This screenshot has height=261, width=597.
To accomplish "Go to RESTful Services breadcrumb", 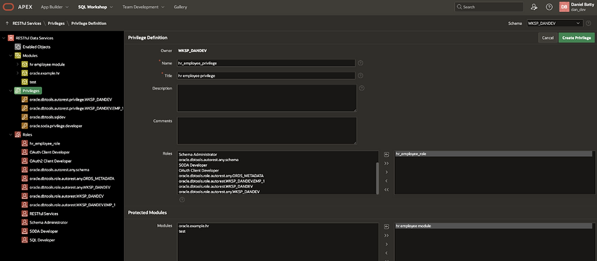I will pos(27,23).
